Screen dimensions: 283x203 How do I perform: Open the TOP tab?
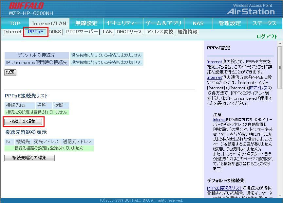click(15, 23)
